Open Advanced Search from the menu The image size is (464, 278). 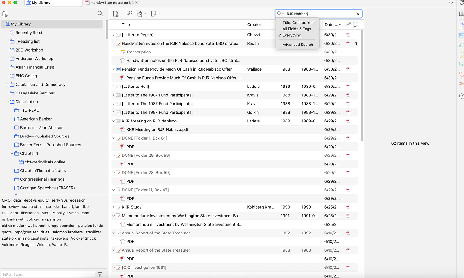coord(298,45)
